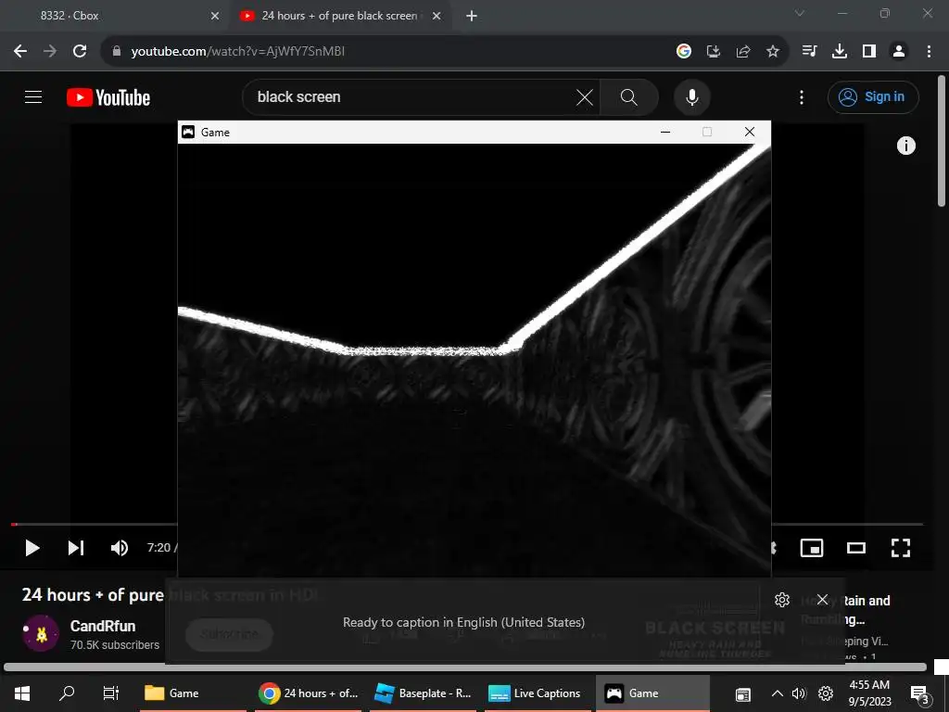Switch to Baseplate Roblox Studio taskbar item
This screenshot has height=712, width=949.
pyautogui.click(x=423, y=693)
